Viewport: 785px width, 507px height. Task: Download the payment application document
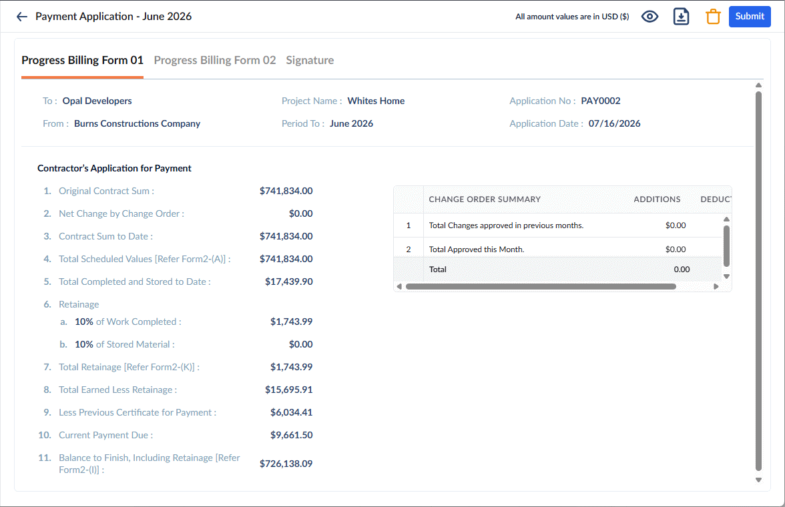point(681,17)
